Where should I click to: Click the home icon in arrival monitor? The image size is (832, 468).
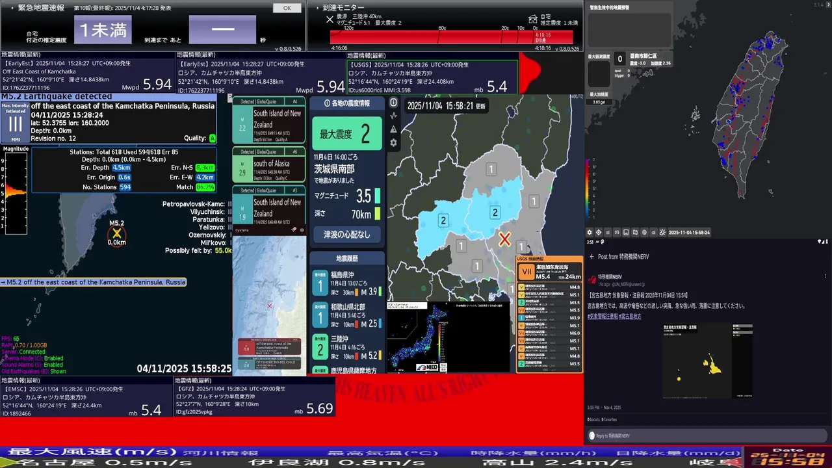click(533, 19)
